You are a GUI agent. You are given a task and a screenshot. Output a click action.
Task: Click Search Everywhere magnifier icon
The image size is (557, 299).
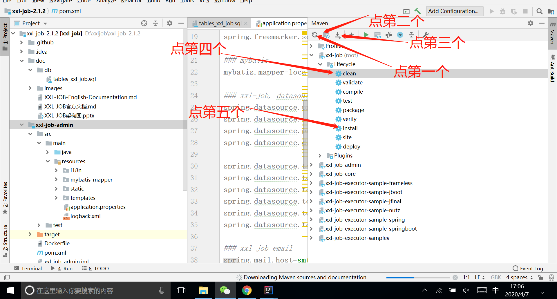point(540,11)
